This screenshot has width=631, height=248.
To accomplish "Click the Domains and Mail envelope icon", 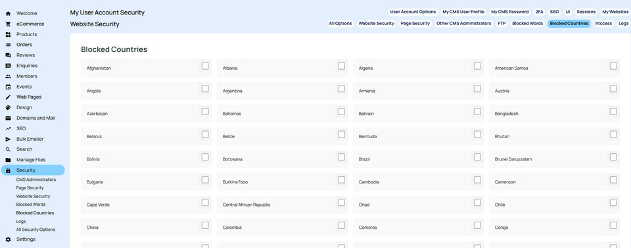I will [8, 118].
